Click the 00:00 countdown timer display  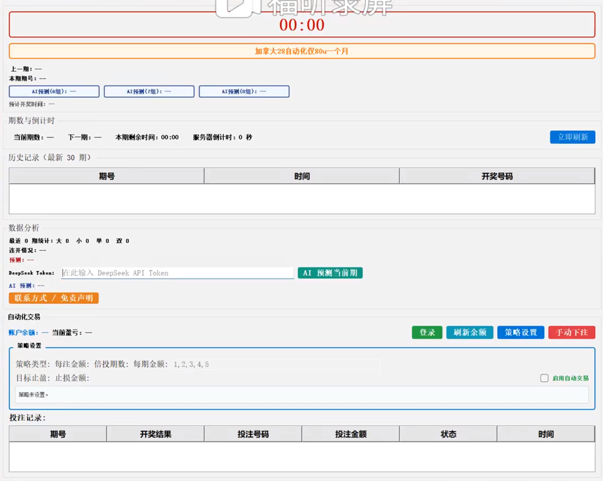click(x=301, y=26)
